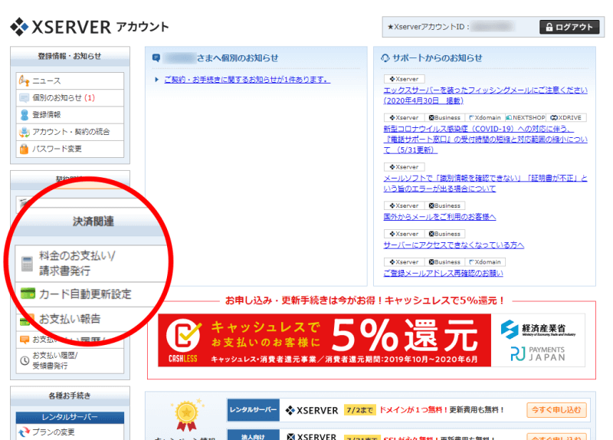This screenshot has height=440, width=613.
Task: Open 登録情報 in the sidebar
Action: (x=70, y=114)
